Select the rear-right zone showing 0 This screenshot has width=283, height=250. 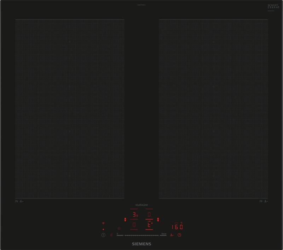(x=149, y=214)
